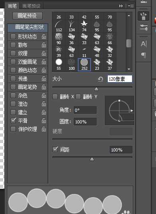Select the 66 scatter brush tip
This screenshot has height=214, width=156.
pyautogui.click(x=110, y=38)
